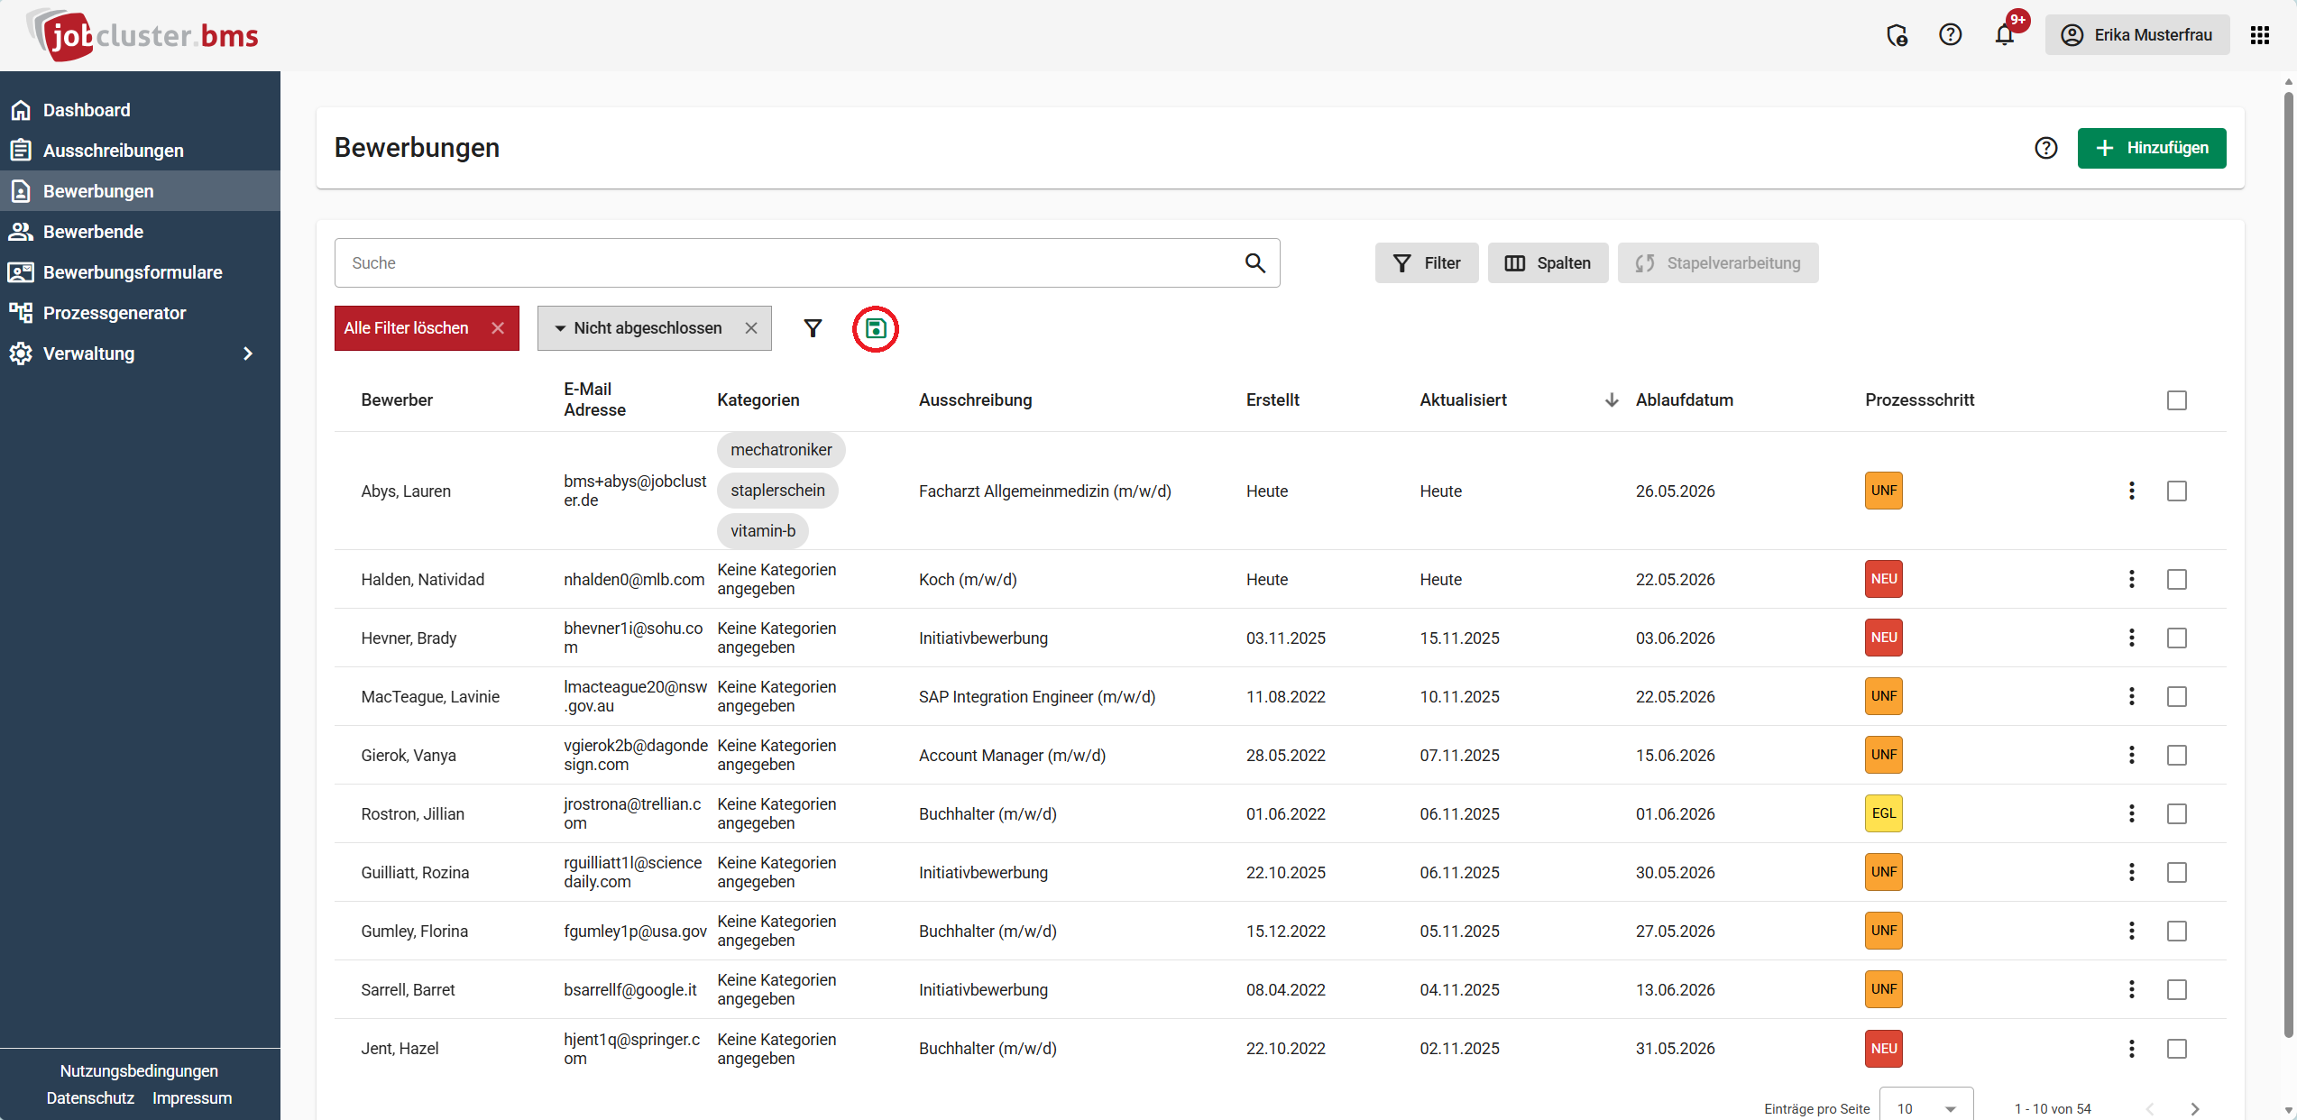Click Alle Filter löschen button
The image size is (2297, 1120).
click(407, 328)
